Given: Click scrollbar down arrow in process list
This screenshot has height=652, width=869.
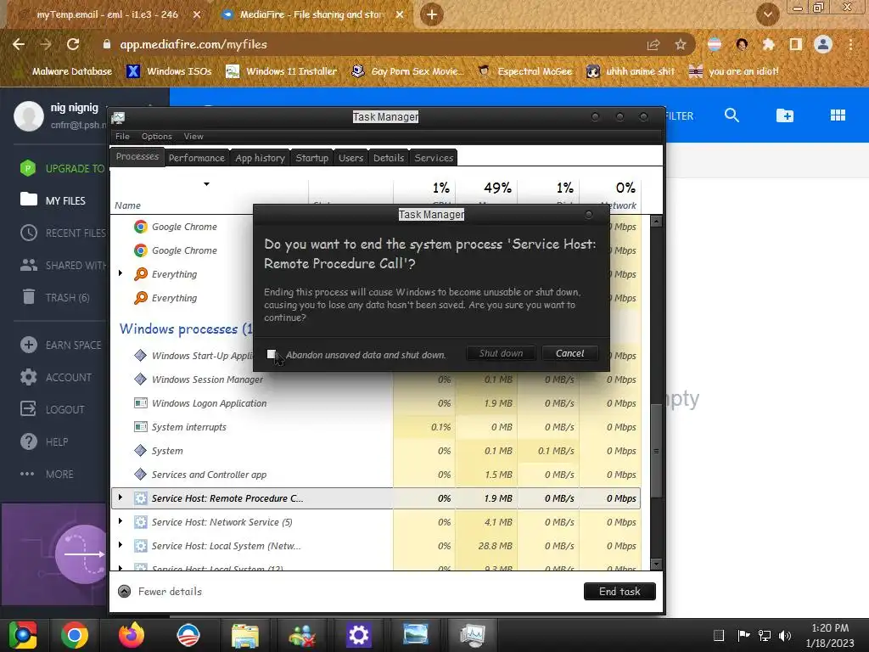Looking at the screenshot, I should pyautogui.click(x=656, y=565).
